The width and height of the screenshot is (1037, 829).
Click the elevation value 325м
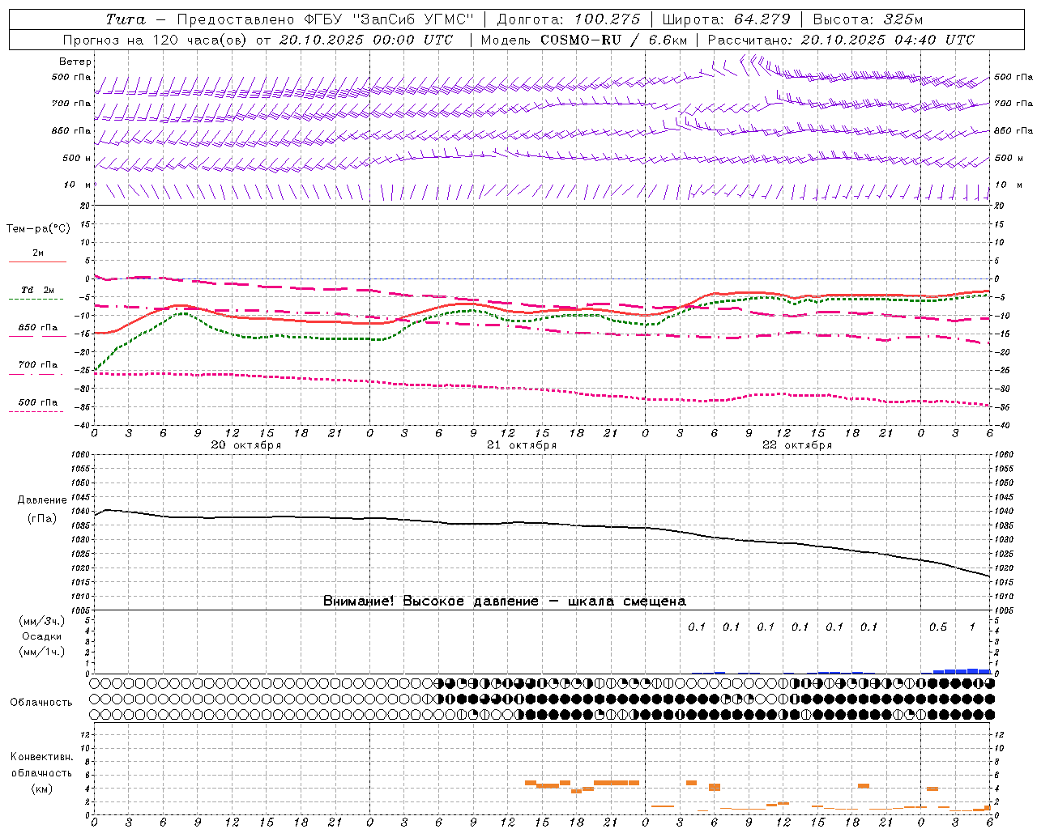(903, 19)
